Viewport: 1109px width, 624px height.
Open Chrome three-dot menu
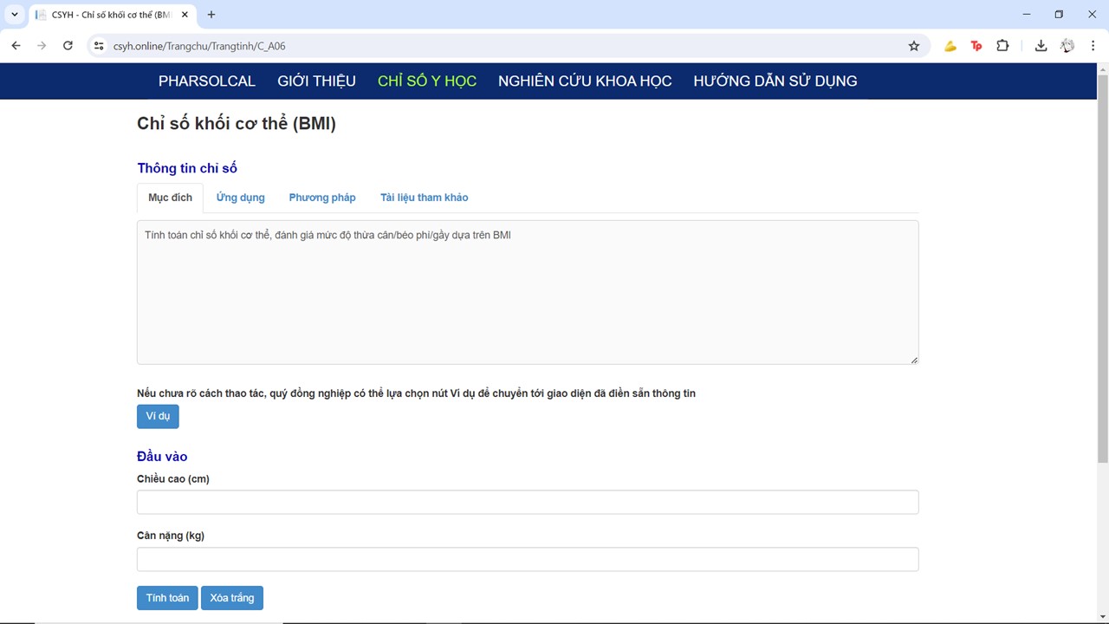coord(1093,46)
